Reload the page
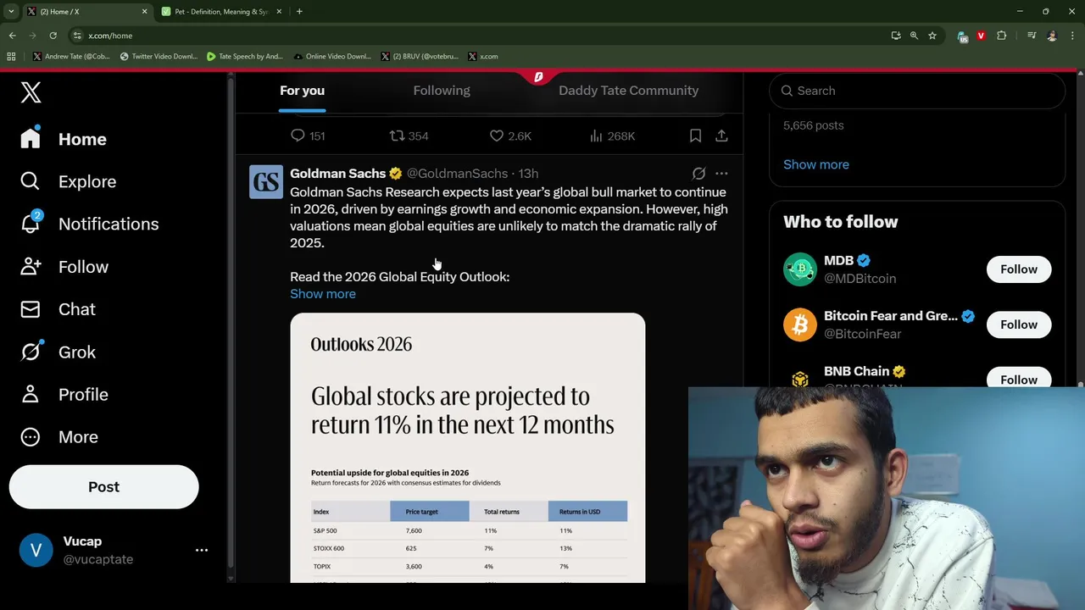Viewport: 1085px width, 610px height. (x=53, y=36)
